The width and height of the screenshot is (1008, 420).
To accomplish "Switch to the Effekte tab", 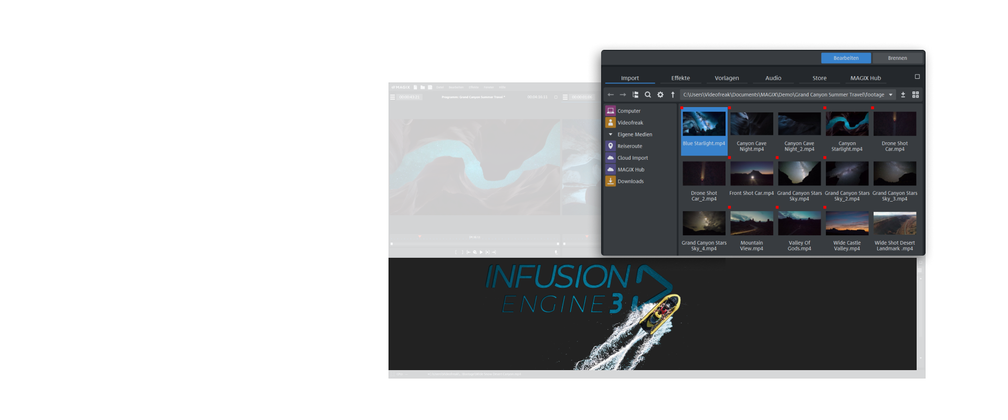I will (680, 78).
